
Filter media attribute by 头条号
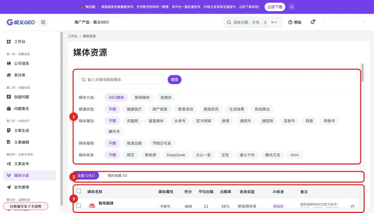pyautogui.click(x=180, y=121)
